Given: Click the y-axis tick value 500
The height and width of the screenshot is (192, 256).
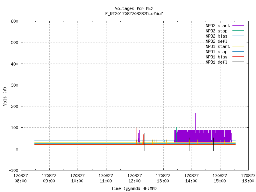Looking at the screenshot, I should [x=14, y=42].
